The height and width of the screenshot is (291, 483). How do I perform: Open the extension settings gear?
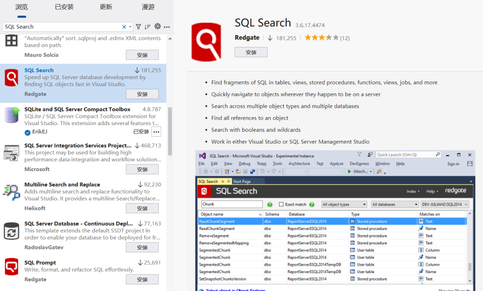158,26
